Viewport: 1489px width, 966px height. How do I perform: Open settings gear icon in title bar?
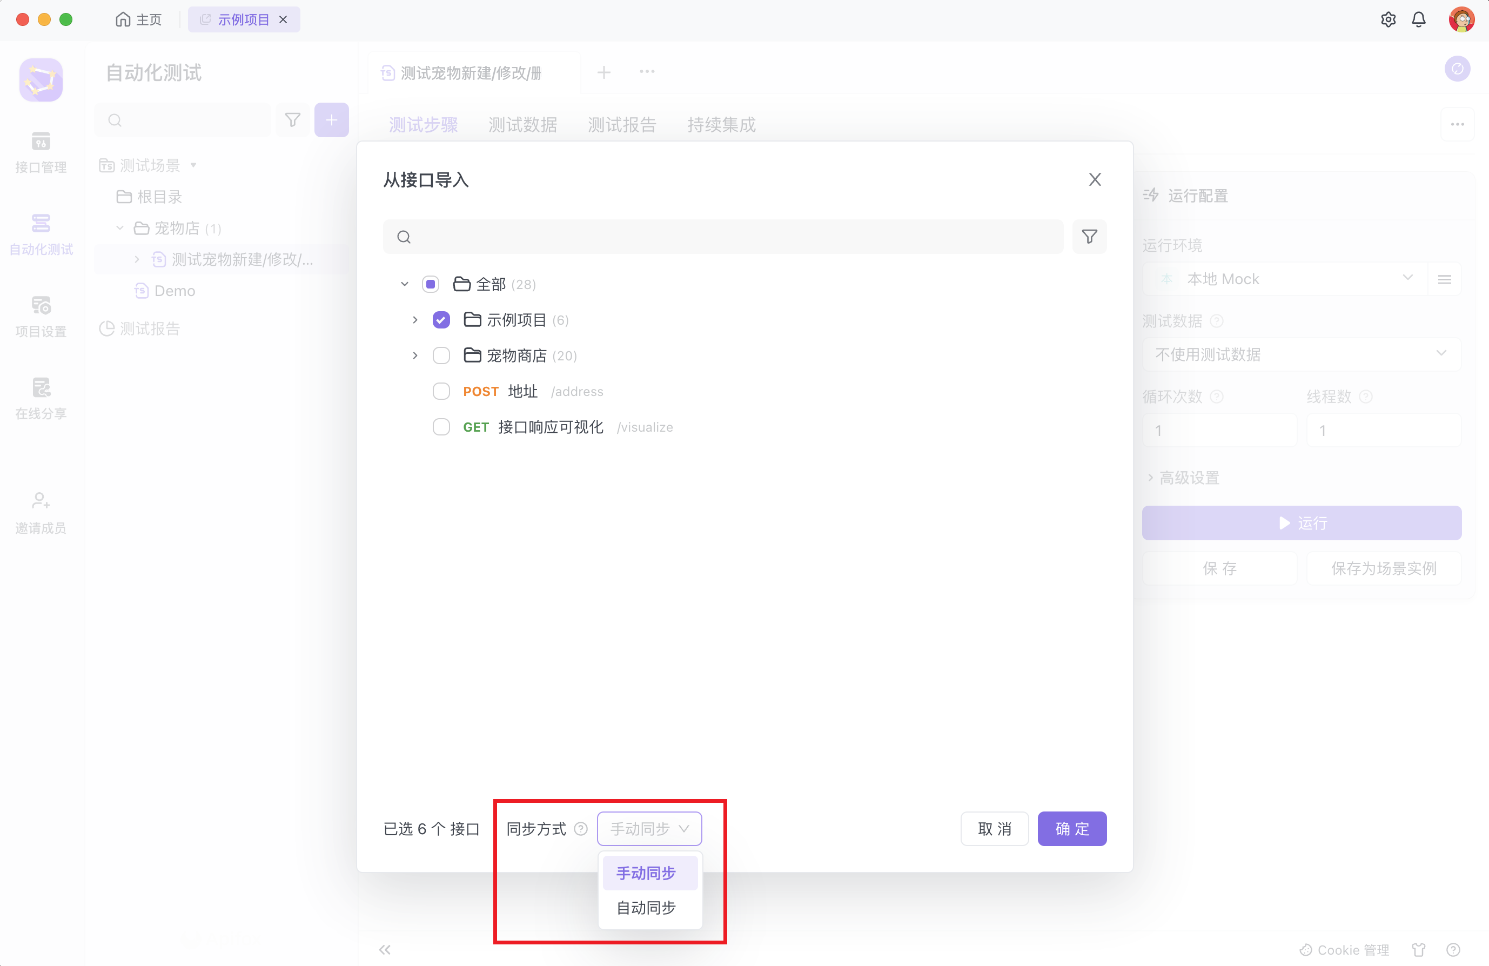tap(1387, 19)
